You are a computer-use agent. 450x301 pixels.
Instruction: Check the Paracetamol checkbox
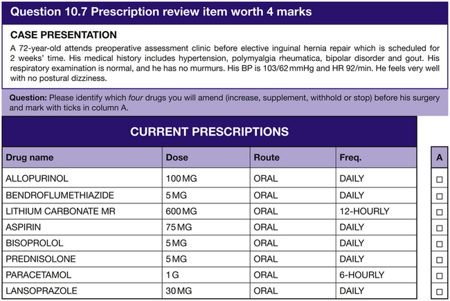coord(440,275)
